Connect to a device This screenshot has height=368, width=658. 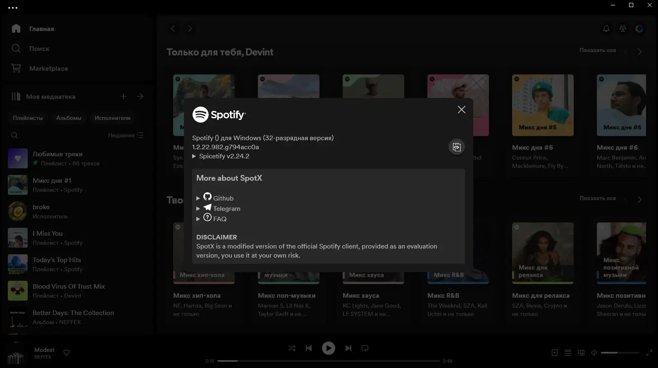point(581,353)
